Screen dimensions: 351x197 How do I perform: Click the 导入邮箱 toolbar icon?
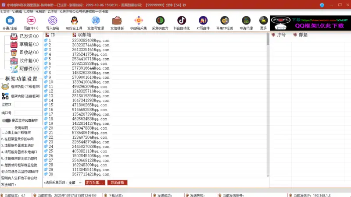53,21
